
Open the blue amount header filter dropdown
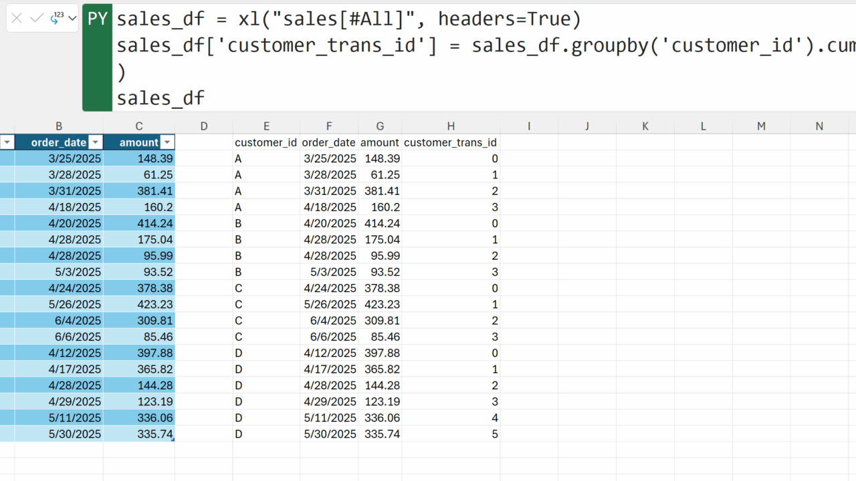point(167,142)
